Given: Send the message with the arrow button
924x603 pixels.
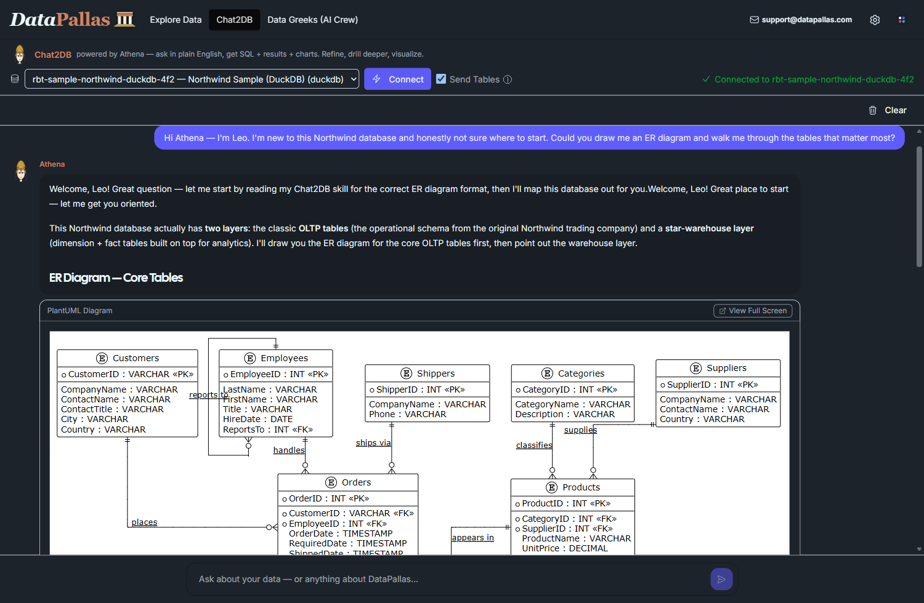Looking at the screenshot, I should tap(721, 579).
